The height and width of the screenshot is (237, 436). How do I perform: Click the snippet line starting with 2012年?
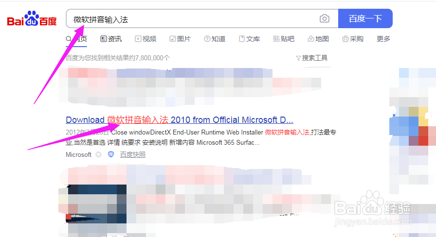[201, 132]
